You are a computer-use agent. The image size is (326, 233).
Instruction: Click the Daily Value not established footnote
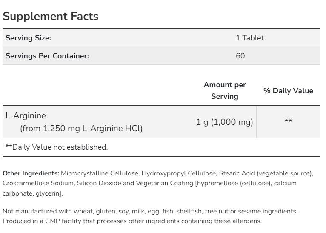[x=57, y=147]
